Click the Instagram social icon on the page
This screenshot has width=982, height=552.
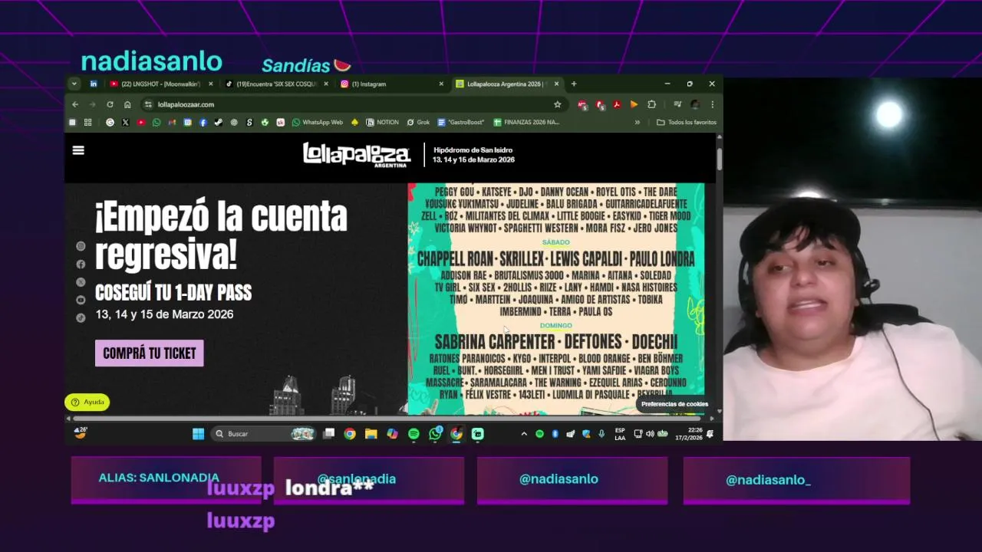click(81, 246)
